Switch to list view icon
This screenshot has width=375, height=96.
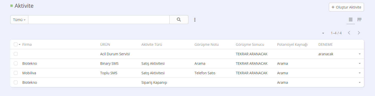click(351, 19)
